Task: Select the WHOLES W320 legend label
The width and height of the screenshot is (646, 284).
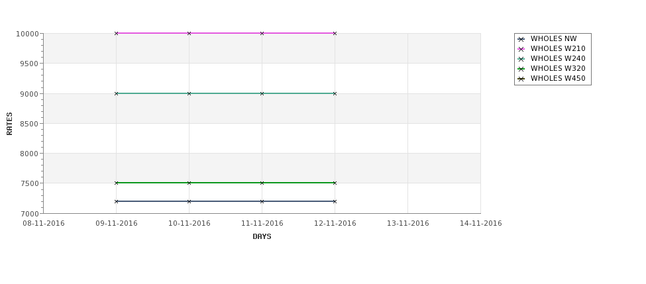Action: pos(557,69)
